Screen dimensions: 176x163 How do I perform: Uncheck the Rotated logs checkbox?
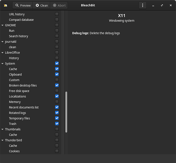coord(57,113)
